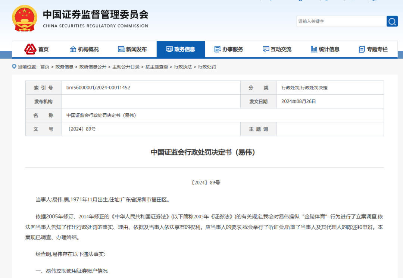Click the 互动交流 chat bubble icon
The height and width of the screenshot is (278, 403).
[x=266, y=49]
